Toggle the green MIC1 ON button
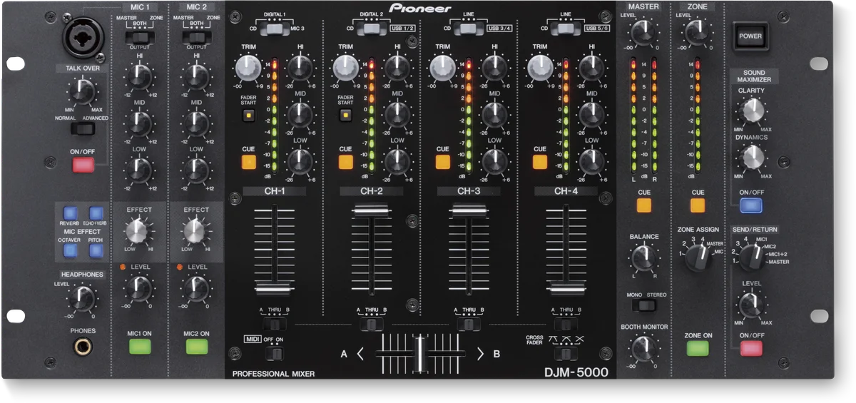856x403 pixels. (x=140, y=346)
